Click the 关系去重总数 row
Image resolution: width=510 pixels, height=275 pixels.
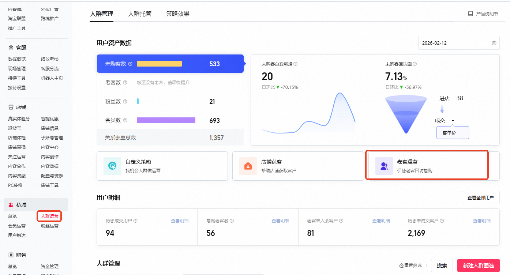pyautogui.click(x=170, y=137)
